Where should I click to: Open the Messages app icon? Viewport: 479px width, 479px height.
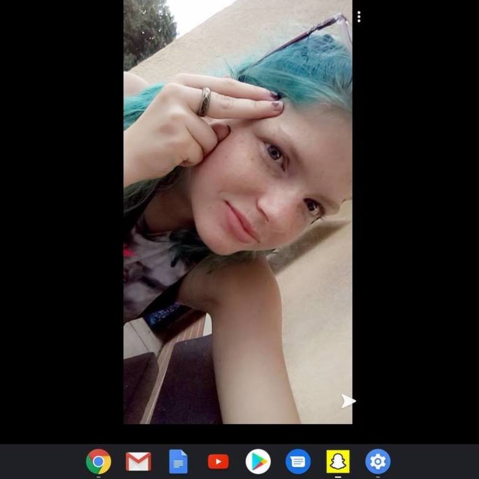pos(298,461)
